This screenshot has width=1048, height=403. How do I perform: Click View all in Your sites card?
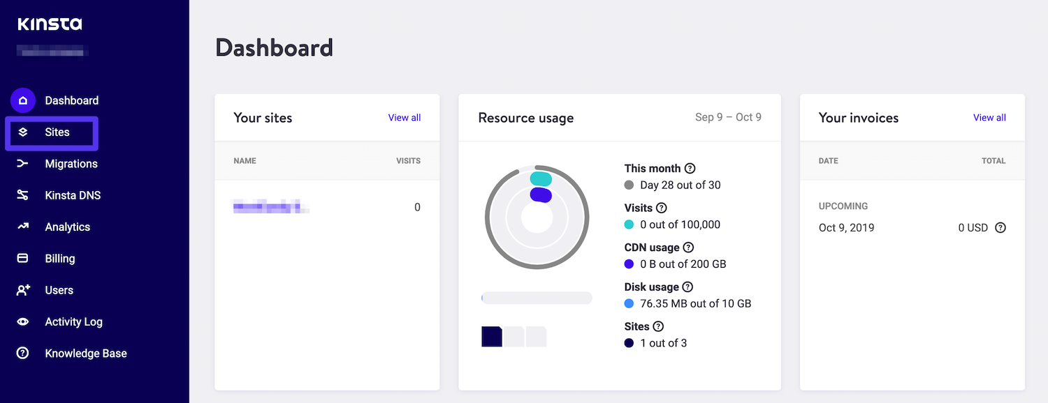[x=405, y=117]
